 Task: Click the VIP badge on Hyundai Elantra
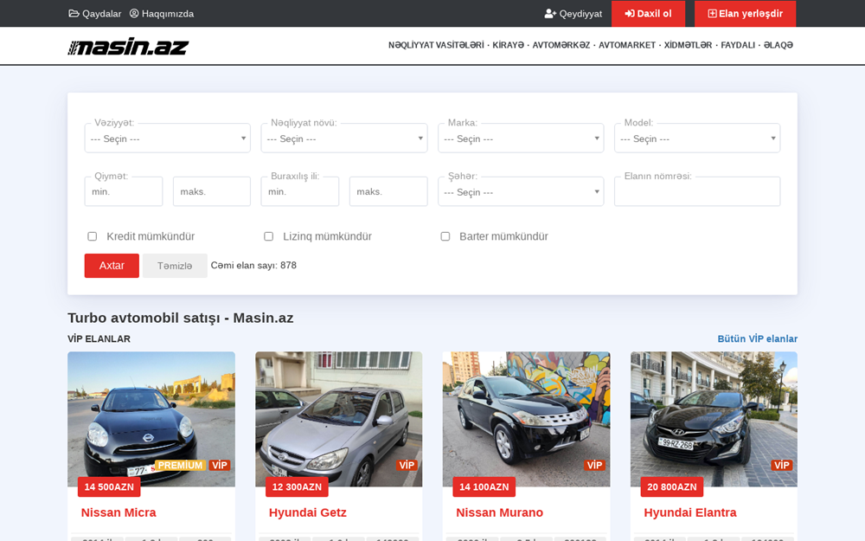[782, 466]
